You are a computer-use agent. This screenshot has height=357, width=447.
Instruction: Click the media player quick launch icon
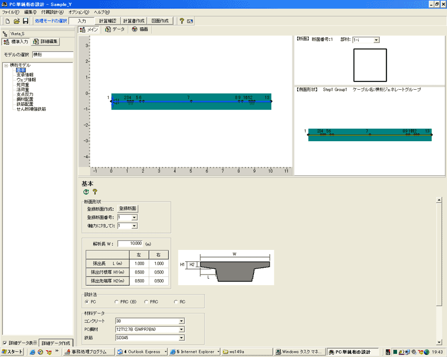[40, 352]
